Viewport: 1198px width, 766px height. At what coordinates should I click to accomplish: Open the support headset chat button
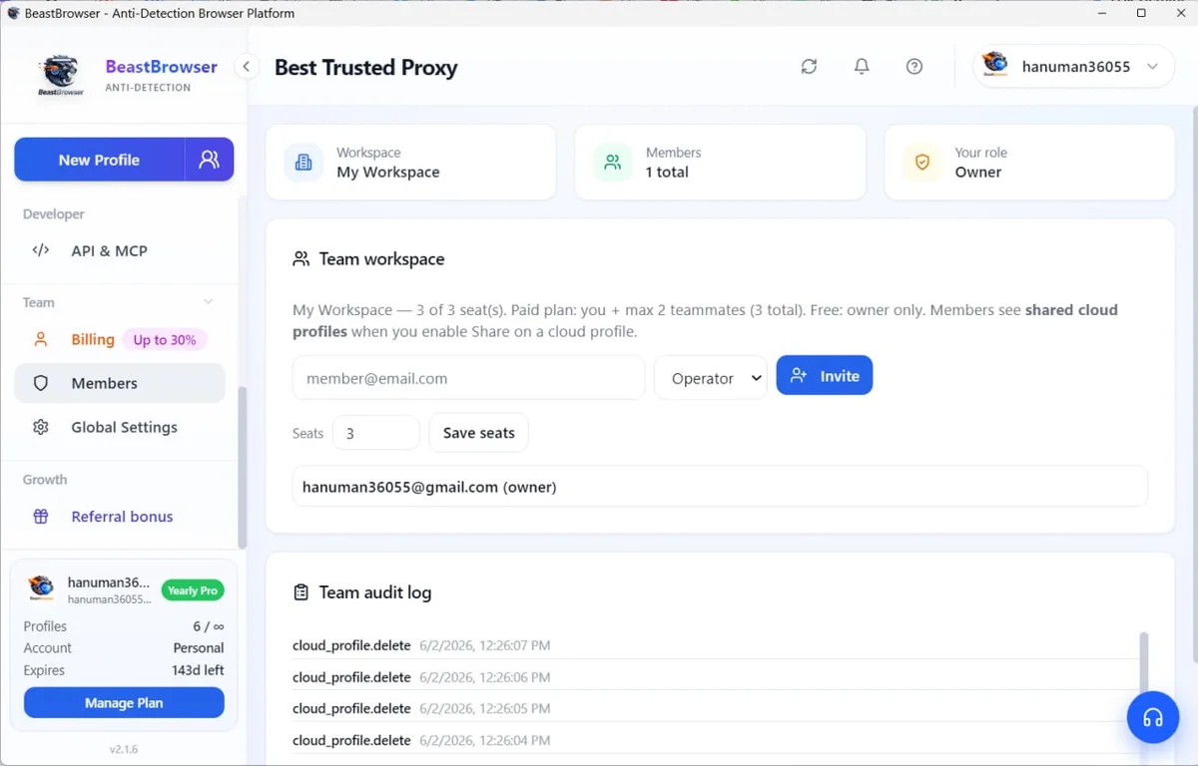(1153, 717)
